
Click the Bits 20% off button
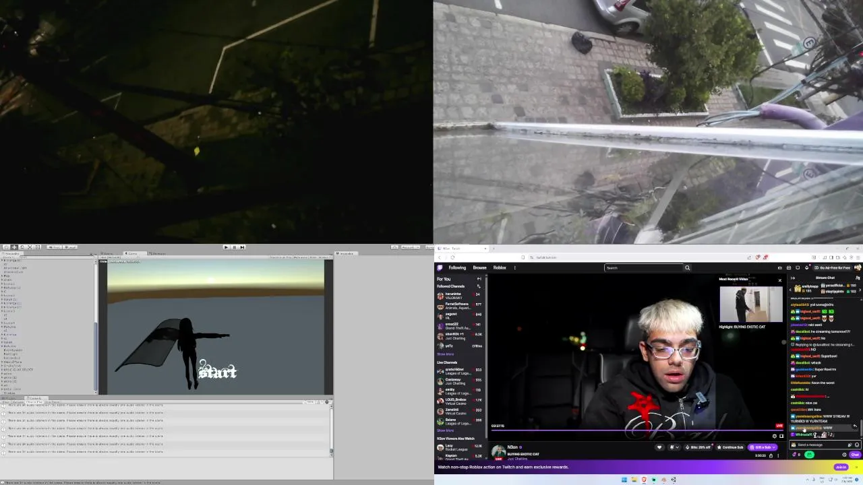tap(698, 447)
